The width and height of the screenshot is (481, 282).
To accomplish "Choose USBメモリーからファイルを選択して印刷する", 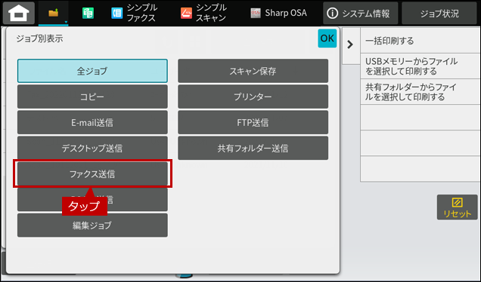I will pos(420,66).
